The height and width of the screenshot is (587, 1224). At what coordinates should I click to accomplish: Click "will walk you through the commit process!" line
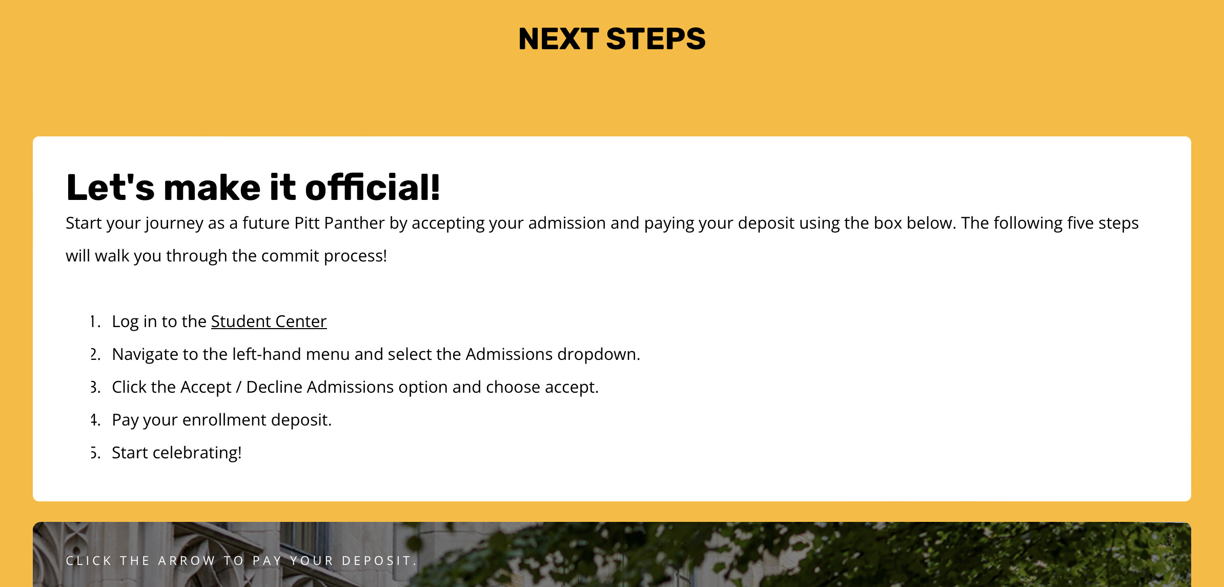pyautogui.click(x=226, y=256)
